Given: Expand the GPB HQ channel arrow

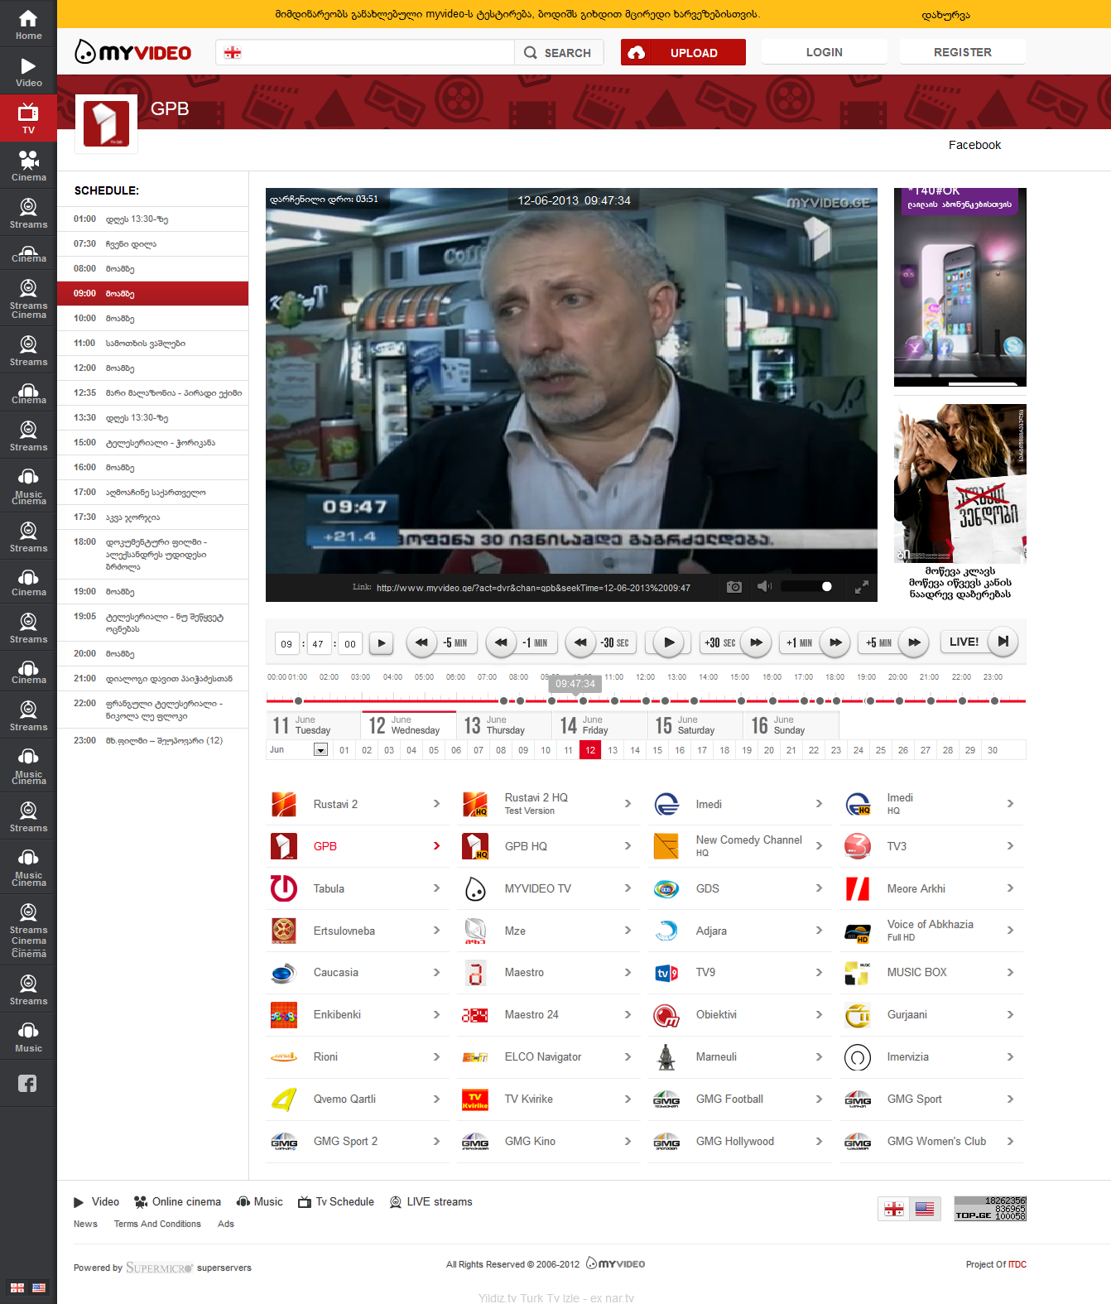Looking at the screenshot, I should tap(628, 846).
